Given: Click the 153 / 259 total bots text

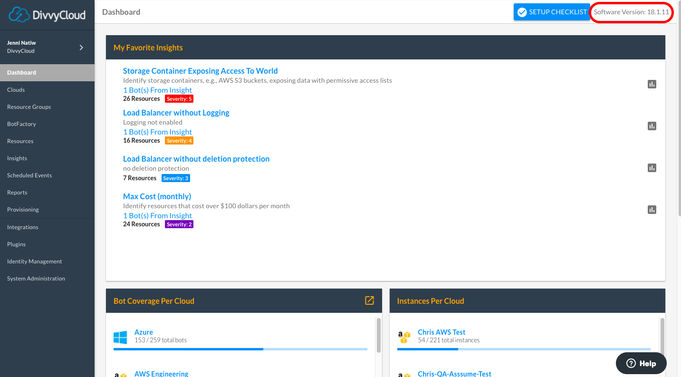Looking at the screenshot, I should 161,340.
